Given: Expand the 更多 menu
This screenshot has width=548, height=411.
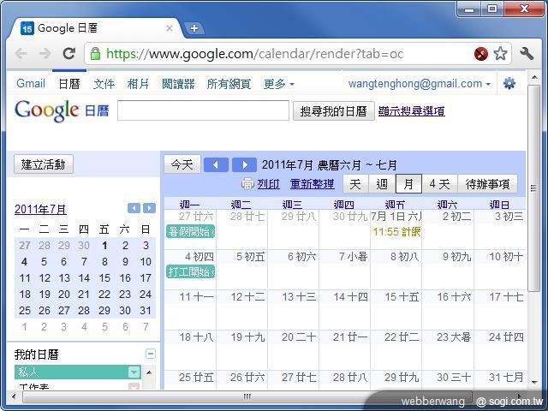Looking at the screenshot, I should pyautogui.click(x=278, y=84).
